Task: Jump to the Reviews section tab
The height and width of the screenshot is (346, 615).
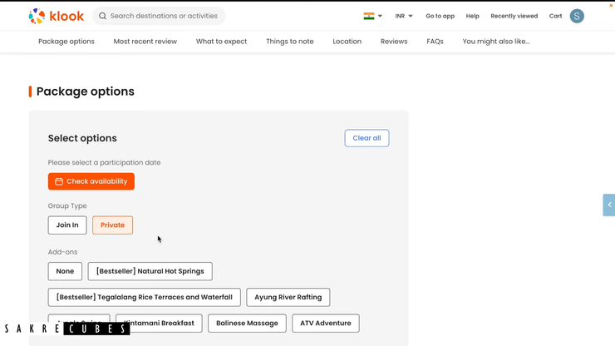Action: [x=394, y=42]
